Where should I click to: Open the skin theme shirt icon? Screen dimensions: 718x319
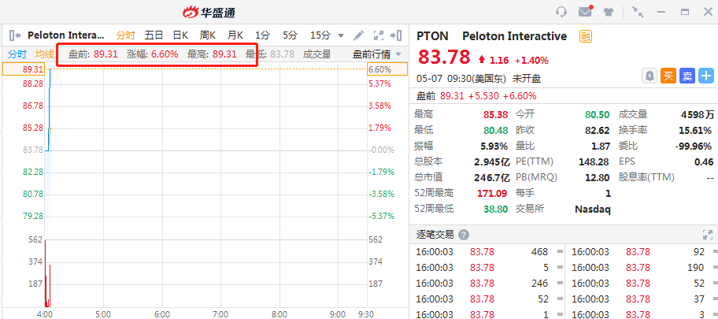[609, 12]
